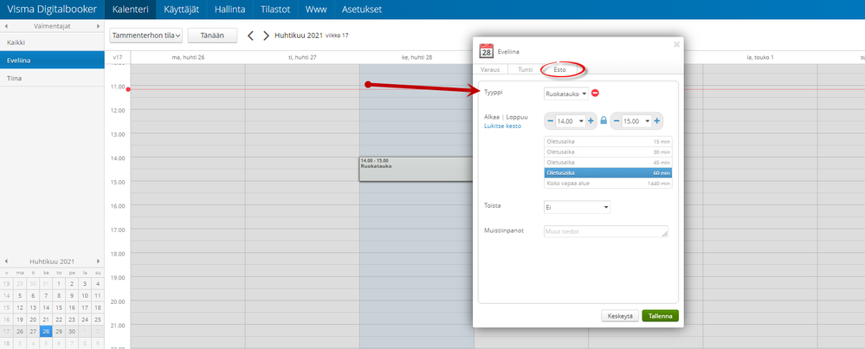Image resolution: width=865 pixels, height=349 pixels.
Task: Select day 29 in Huhtikuu mini calendar week 17
Action: (59, 332)
